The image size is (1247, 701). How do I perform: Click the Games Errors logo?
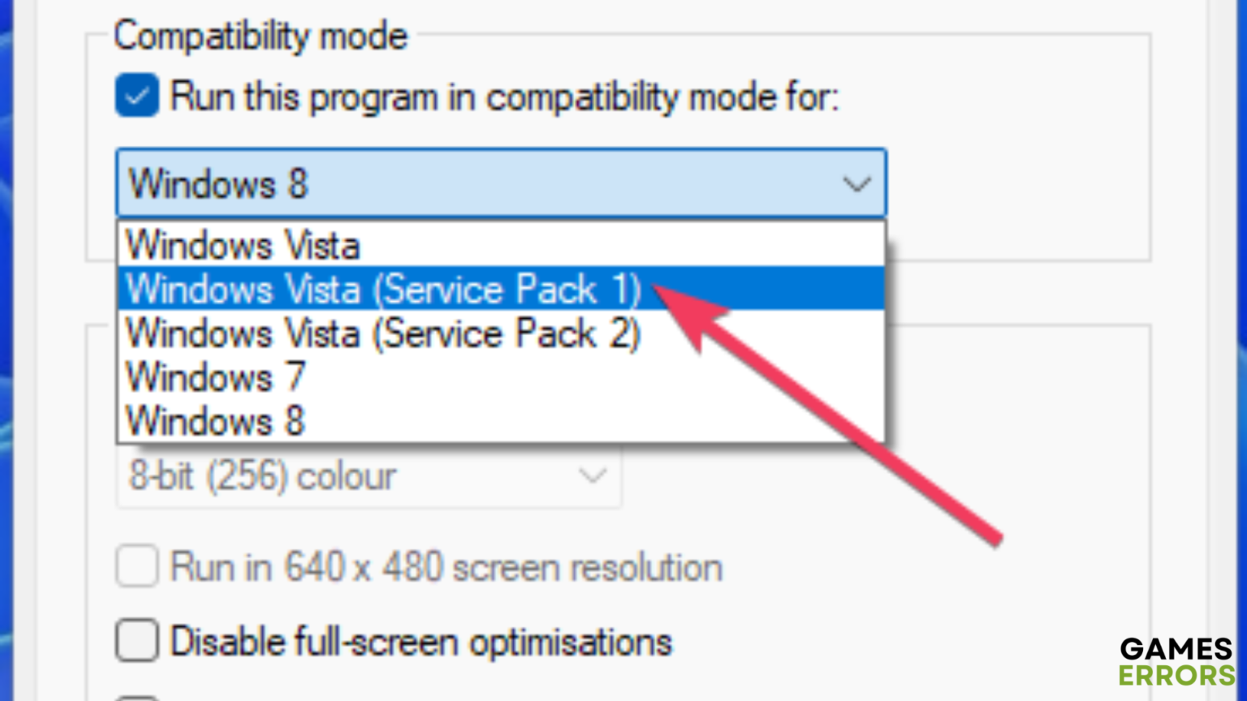pos(1176,662)
